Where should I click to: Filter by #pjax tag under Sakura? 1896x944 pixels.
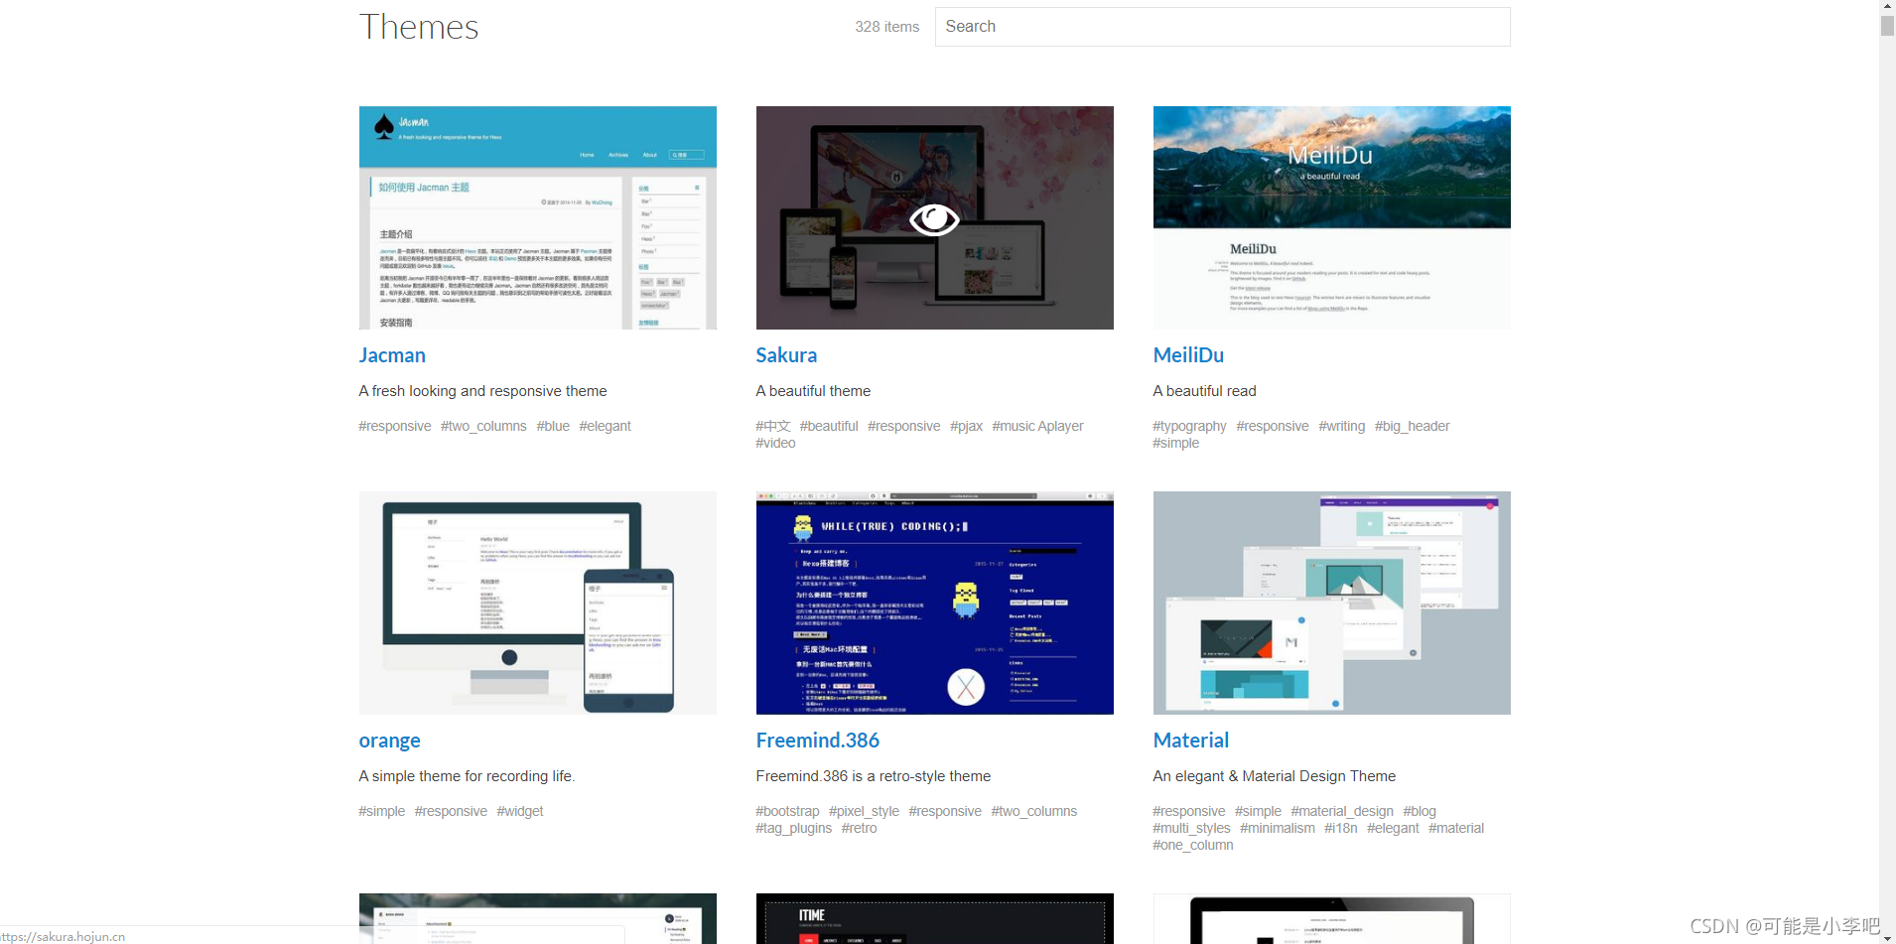(x=966, y=426)
